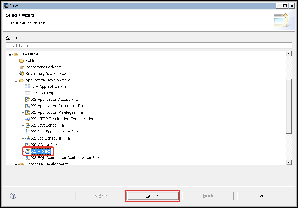Viewport: 298px width, 208px height.
Task: Select XS Application Descriptor File
Action: tap(58, 106)
